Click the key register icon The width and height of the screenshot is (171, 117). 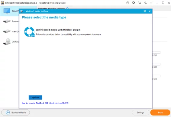[x=145, y=3]
